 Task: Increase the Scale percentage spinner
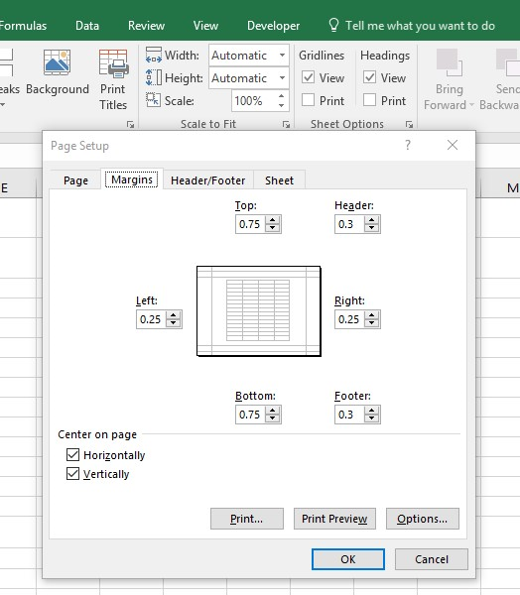[282, 96]
